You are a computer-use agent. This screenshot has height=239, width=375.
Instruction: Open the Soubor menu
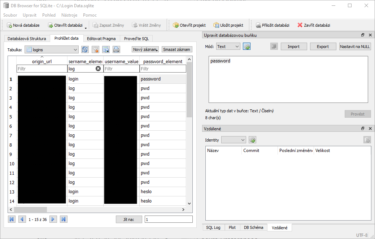click(x=10, y=15)
